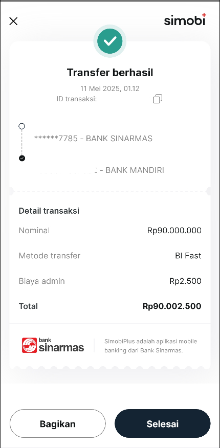The height and width of the screenshot is (448, 220).
Task: Select the Nominal amount Rp90.000.000
Action: pos(174,231)
